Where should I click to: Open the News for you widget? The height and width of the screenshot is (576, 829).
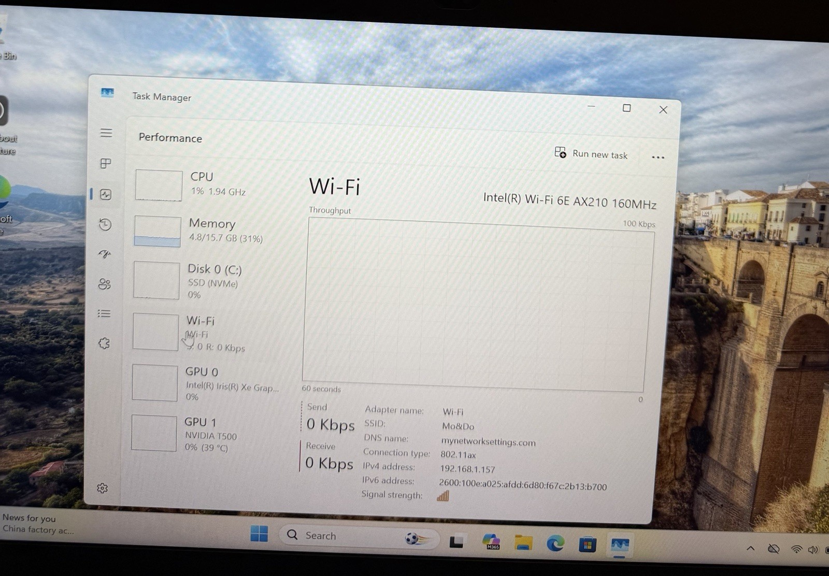[38, 524]
